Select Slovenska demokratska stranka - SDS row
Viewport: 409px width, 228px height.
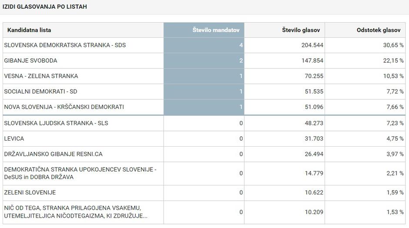coord(65,45)
